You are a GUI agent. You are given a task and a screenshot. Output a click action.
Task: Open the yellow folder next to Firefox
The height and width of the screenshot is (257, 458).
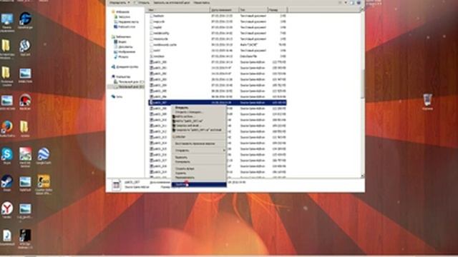pyautogui.click(x=24, y=127)
